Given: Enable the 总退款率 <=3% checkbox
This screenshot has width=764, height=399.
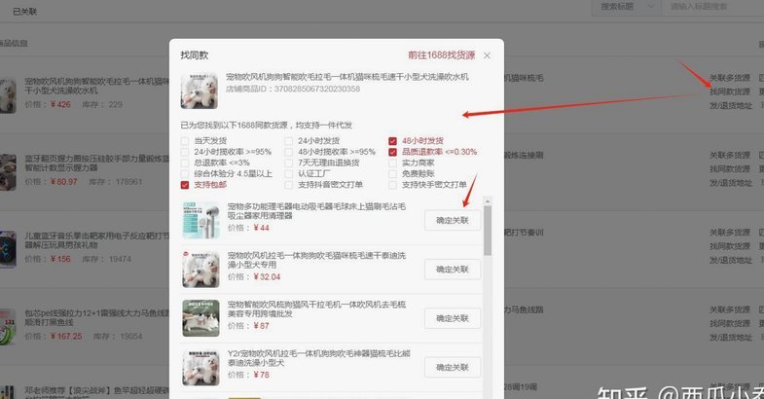Looking at the screenshot, I should (x=185, y=163).
